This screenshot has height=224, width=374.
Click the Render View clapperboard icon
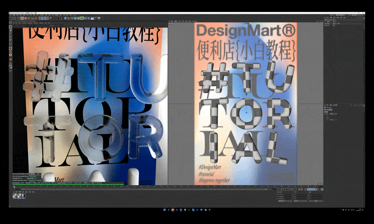pos(54,18)
